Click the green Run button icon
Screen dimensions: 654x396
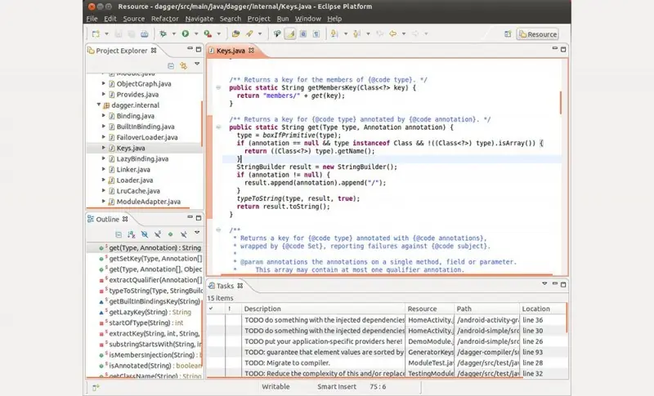186,34
